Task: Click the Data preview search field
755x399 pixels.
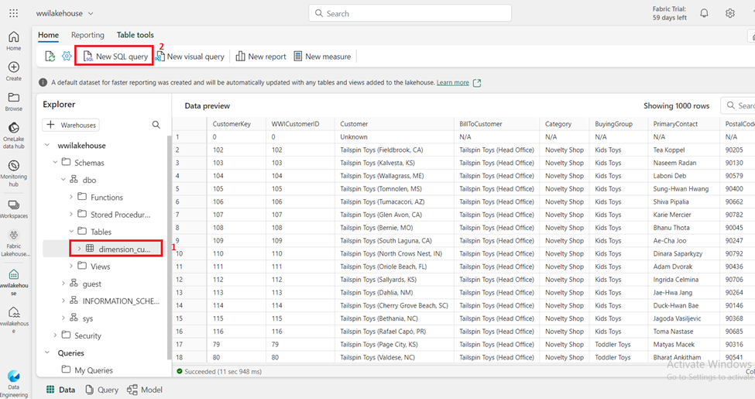Action: point(738,105)
